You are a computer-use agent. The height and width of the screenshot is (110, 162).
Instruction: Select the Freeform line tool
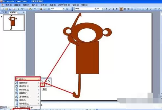click(x=46, y=85)
